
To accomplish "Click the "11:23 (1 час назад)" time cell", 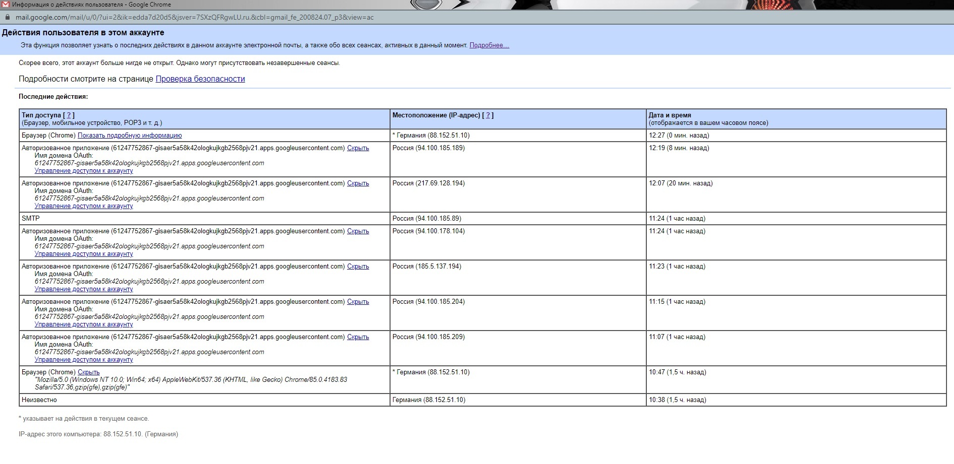I will pos(796,278).
